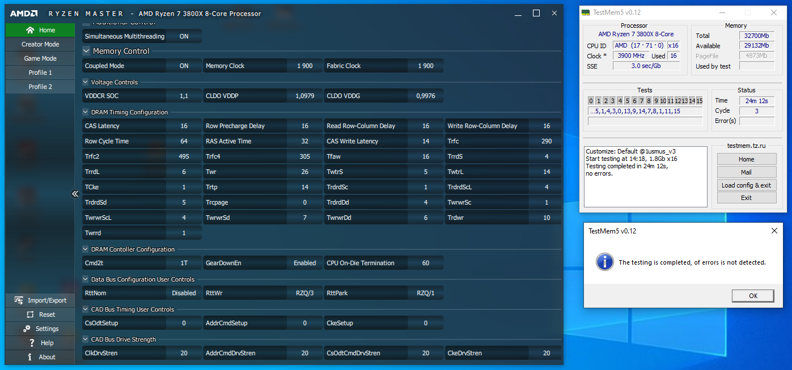792x370 pixels.
Task: Minimize the TestMem5 main window
Action: (722, 12)
